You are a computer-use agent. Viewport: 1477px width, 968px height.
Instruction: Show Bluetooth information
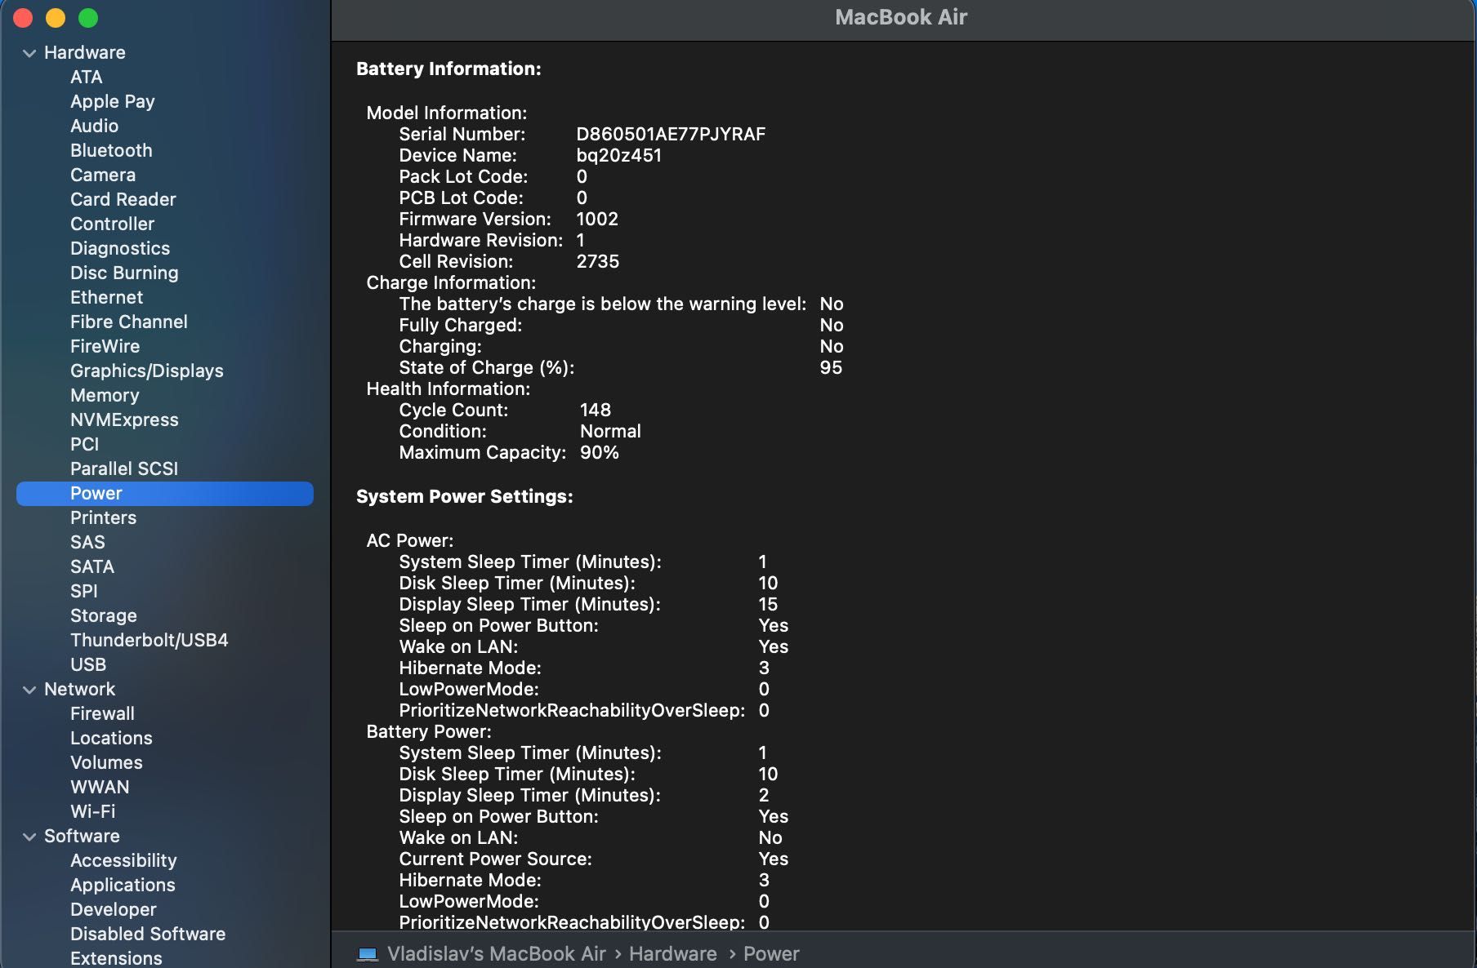(111, 150)
